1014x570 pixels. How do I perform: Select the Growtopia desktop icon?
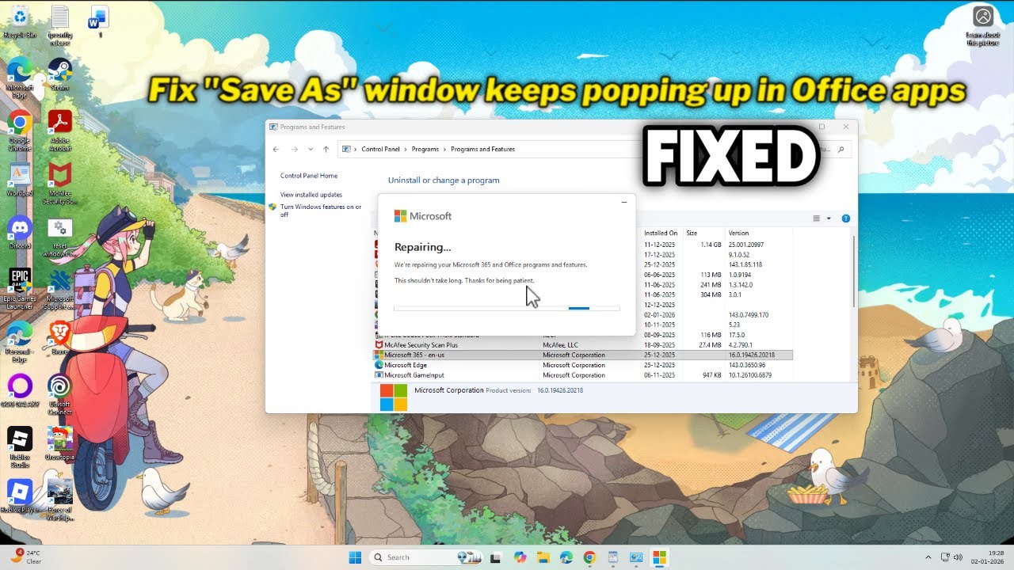(60, 443)
